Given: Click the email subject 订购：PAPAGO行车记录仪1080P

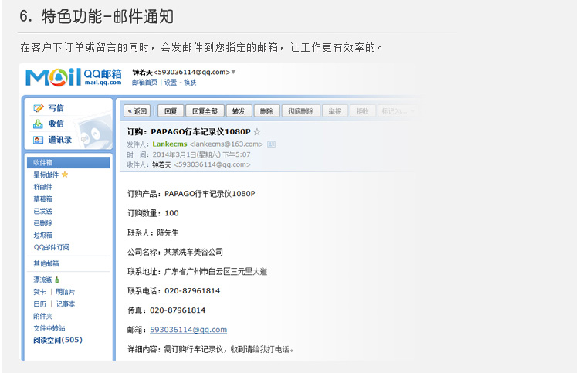Looking at the screenshot, I should (188, 132).
